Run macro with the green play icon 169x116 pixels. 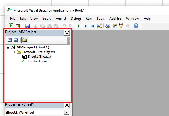pos(79,26)
